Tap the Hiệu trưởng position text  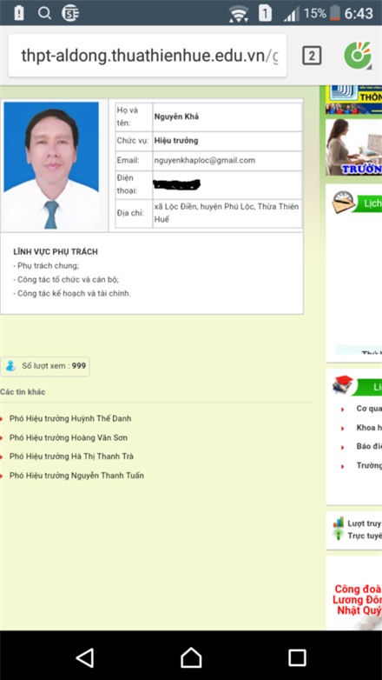(176, 141)
